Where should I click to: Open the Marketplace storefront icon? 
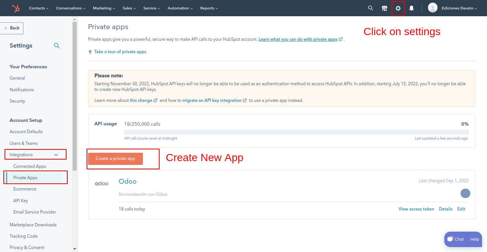click(385, 8)
